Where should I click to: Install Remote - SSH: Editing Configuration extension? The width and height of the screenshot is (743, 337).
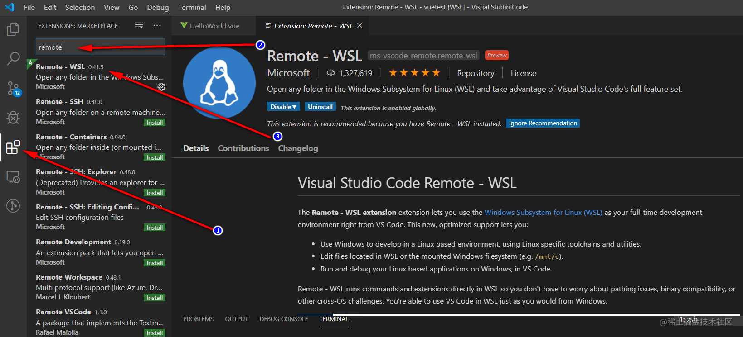coord(155,228)
